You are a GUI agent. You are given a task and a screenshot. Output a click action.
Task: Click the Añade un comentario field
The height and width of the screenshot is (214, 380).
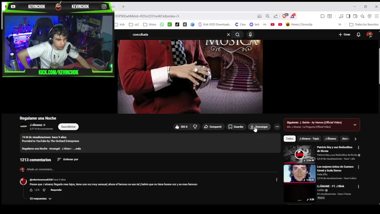click(x=151, y=169)
